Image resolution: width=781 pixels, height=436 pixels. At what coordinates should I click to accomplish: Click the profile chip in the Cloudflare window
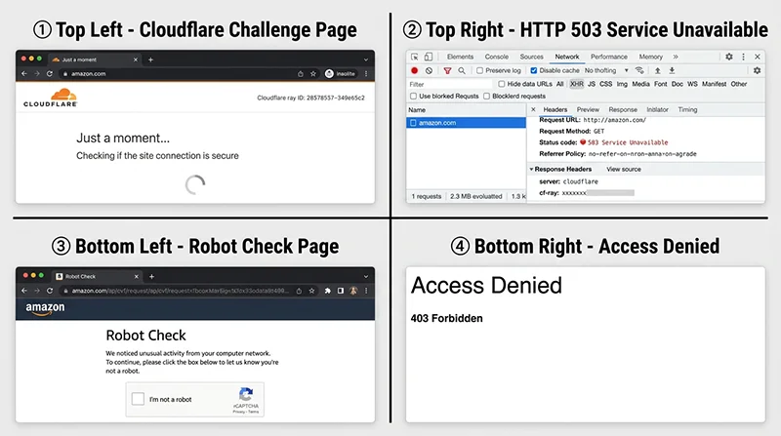tap(340, 74)
